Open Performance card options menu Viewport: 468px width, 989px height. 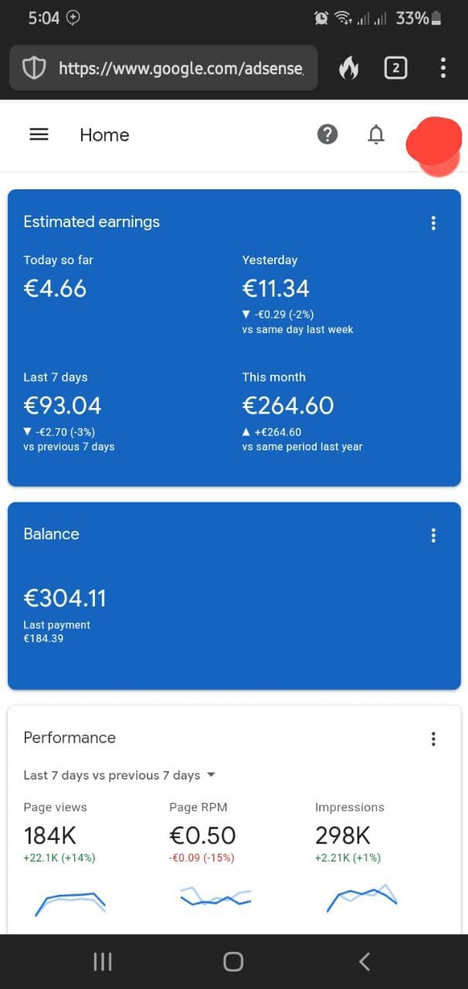[433, 739]
